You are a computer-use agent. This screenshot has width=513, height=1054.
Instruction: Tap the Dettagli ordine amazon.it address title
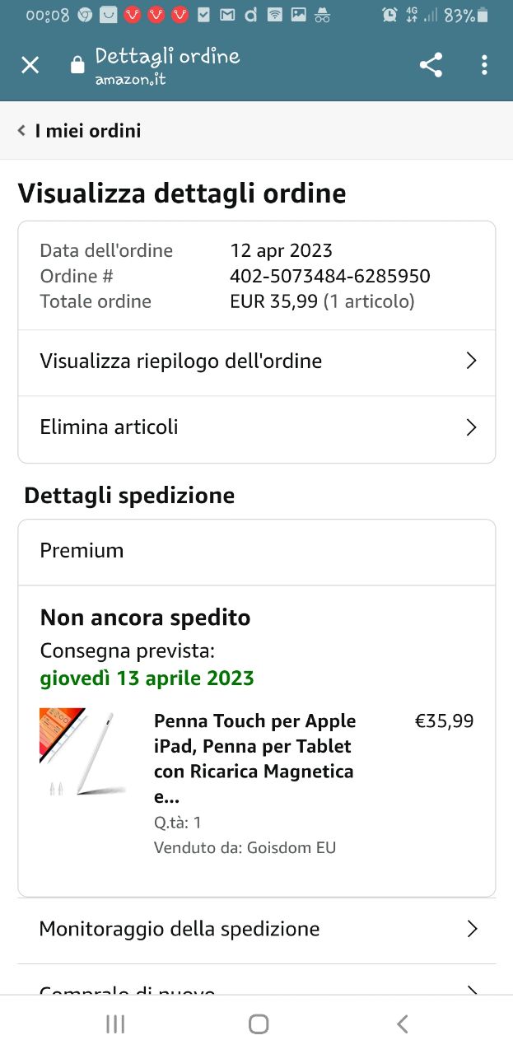167,66
